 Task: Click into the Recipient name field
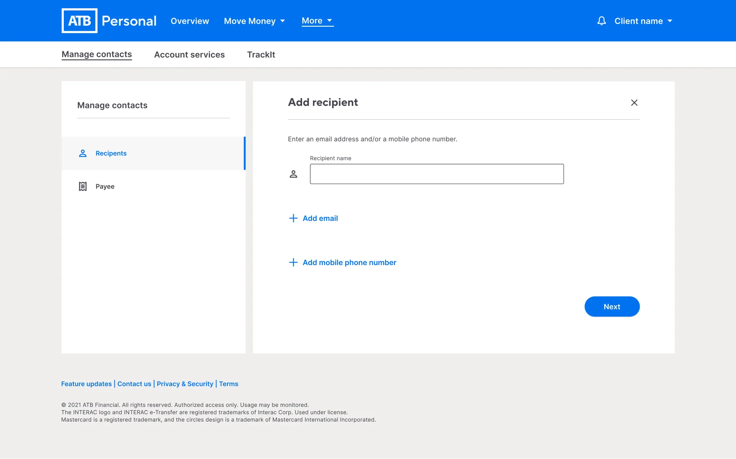tap(437, 174)
